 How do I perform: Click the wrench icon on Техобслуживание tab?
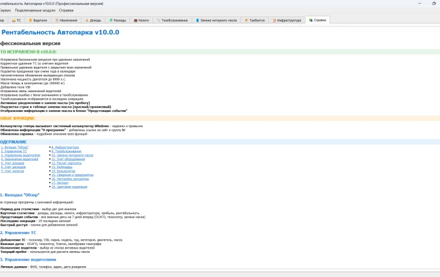coord(159,20)
